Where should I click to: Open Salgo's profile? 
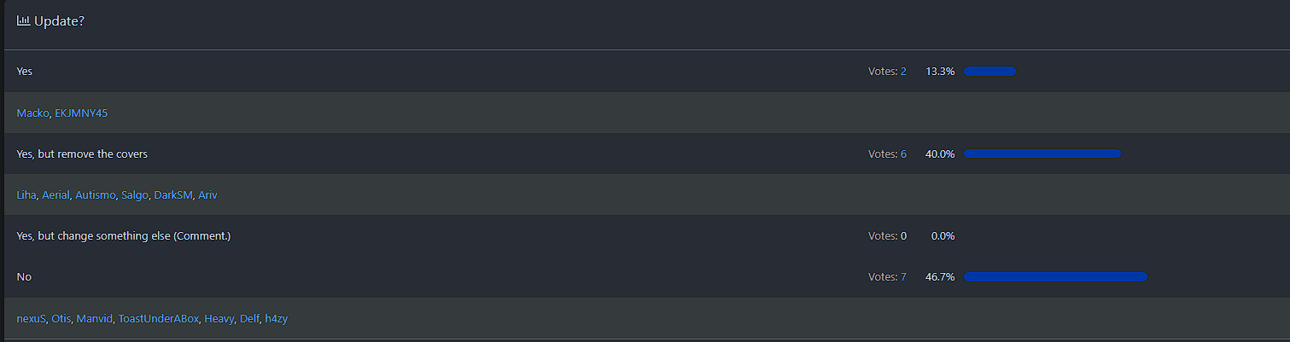coord(135,195)
